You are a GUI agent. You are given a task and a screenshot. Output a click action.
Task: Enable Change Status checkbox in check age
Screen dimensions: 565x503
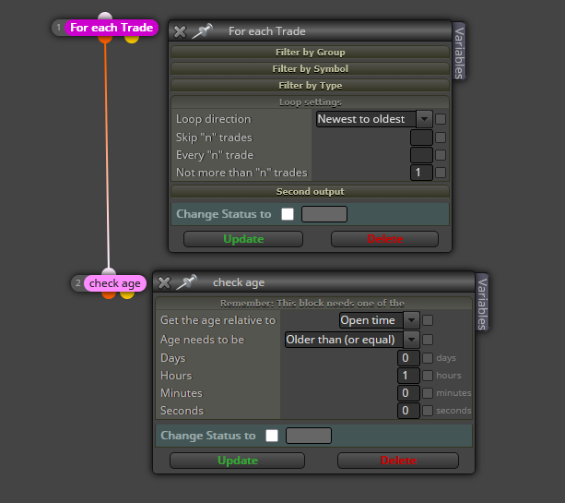tap(272, 436)
